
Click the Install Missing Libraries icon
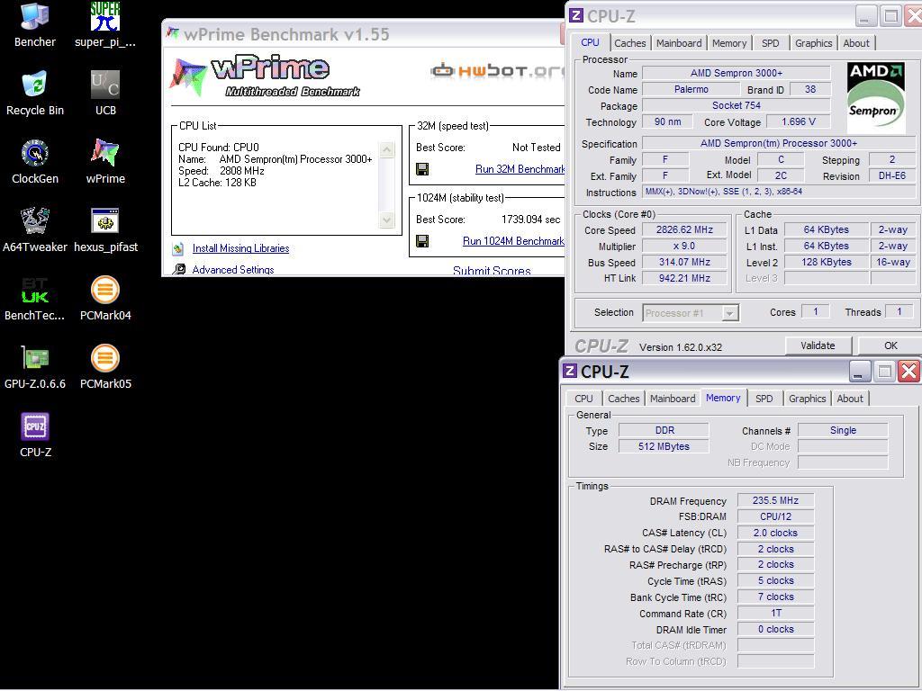[178, 248]
